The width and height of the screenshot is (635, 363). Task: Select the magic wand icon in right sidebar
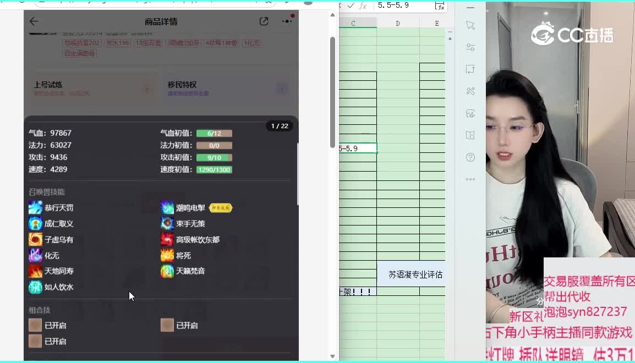point(470,91)
